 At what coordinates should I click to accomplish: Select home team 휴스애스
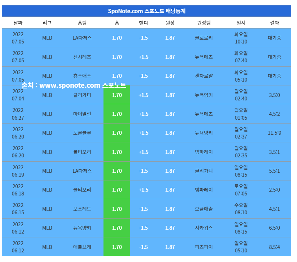(x=82, y=76)
